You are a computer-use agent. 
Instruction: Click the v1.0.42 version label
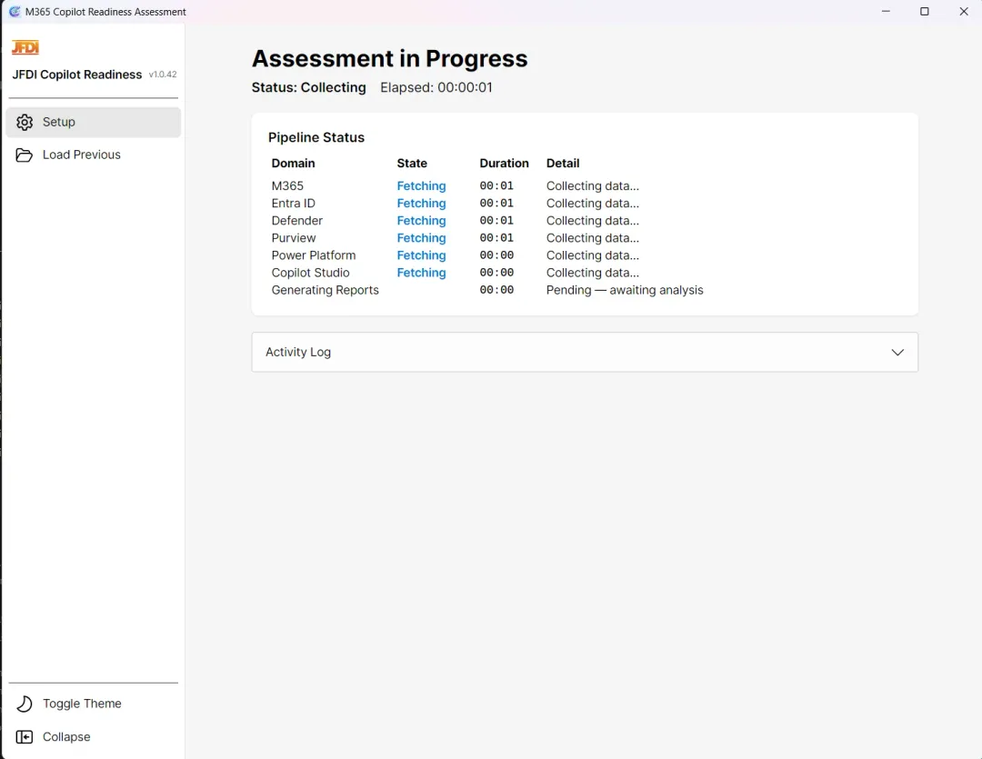pyautogui.click(x=163, y=75)
